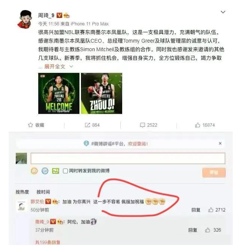Open the WELCOME poster thumbnail
The height and width of the screenshot is (248, 241).
pyautogui.click(x=59, y=93)
